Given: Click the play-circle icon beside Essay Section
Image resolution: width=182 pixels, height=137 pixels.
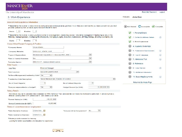Looking at the screenshot, I should [130, 68].
